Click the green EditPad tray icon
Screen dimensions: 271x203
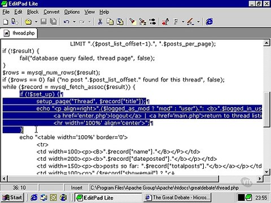coord(248,198)
